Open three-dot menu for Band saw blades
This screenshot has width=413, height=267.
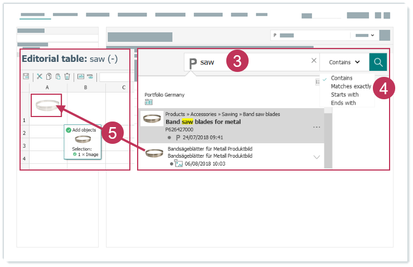317,127
